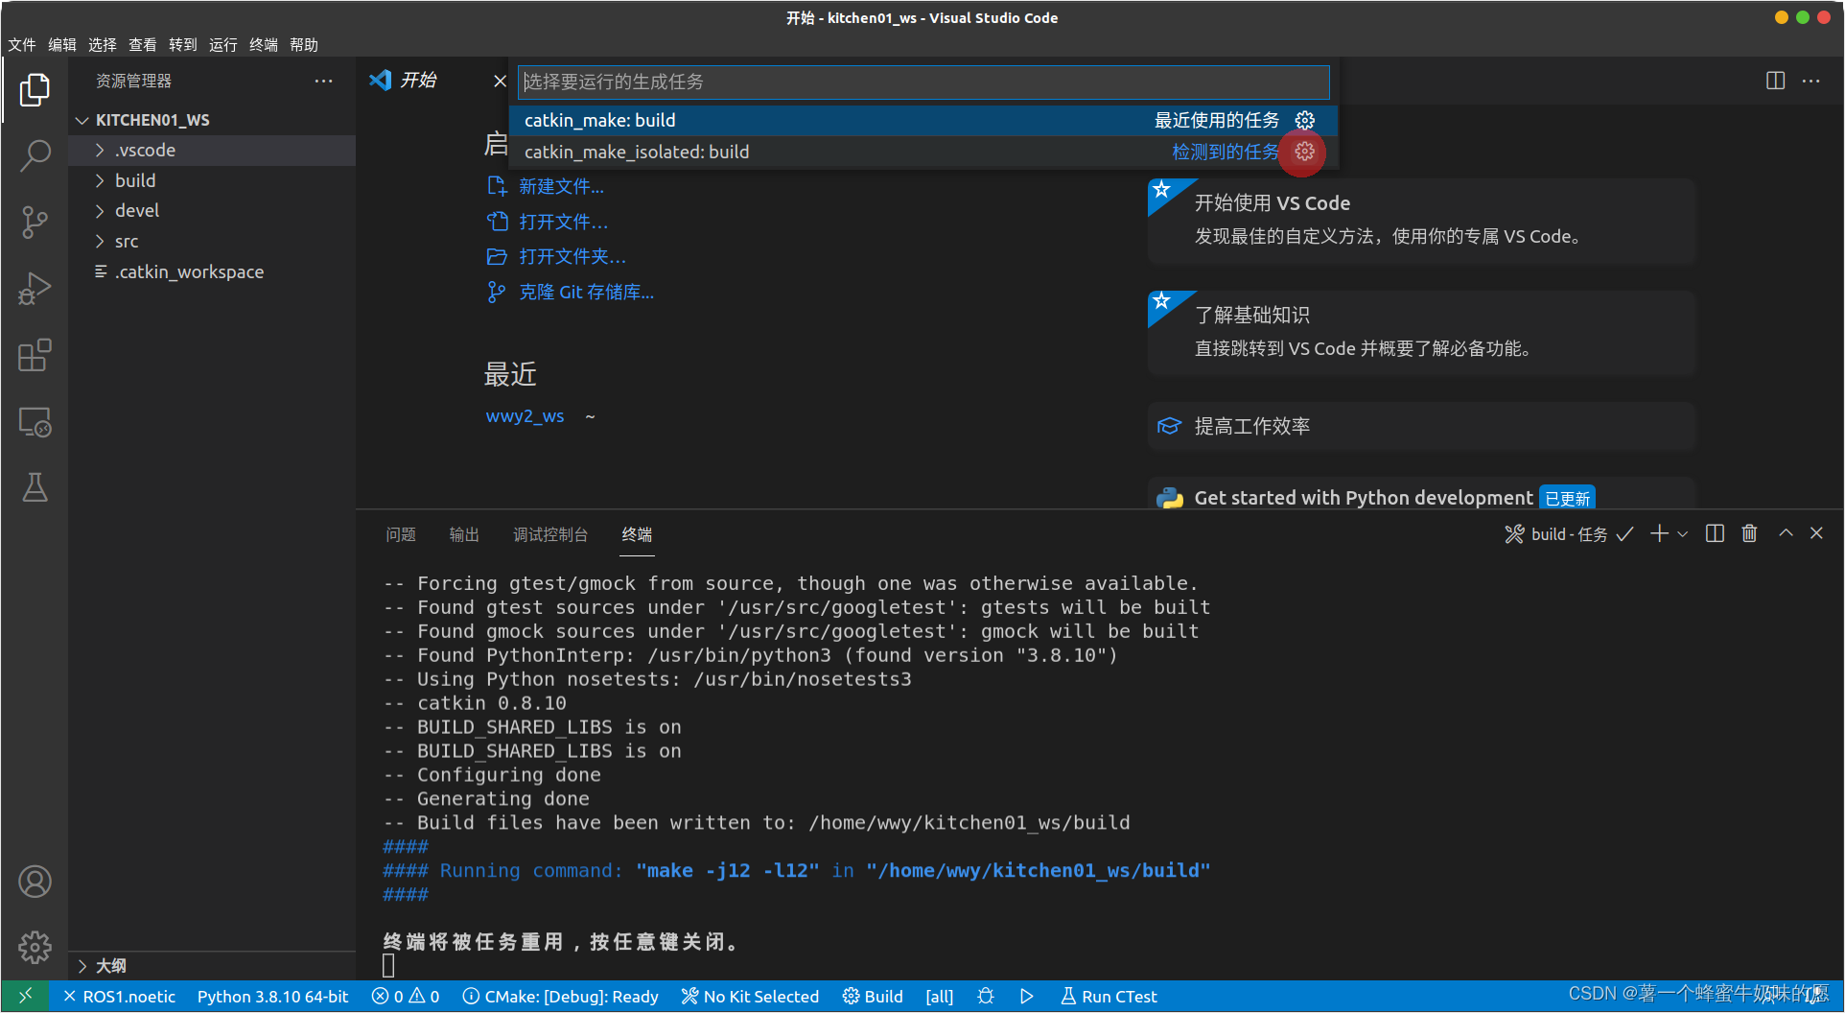The image size is (1845, 1013).
Task: Split the terminal panel
Action: [x=1715, y=533]
